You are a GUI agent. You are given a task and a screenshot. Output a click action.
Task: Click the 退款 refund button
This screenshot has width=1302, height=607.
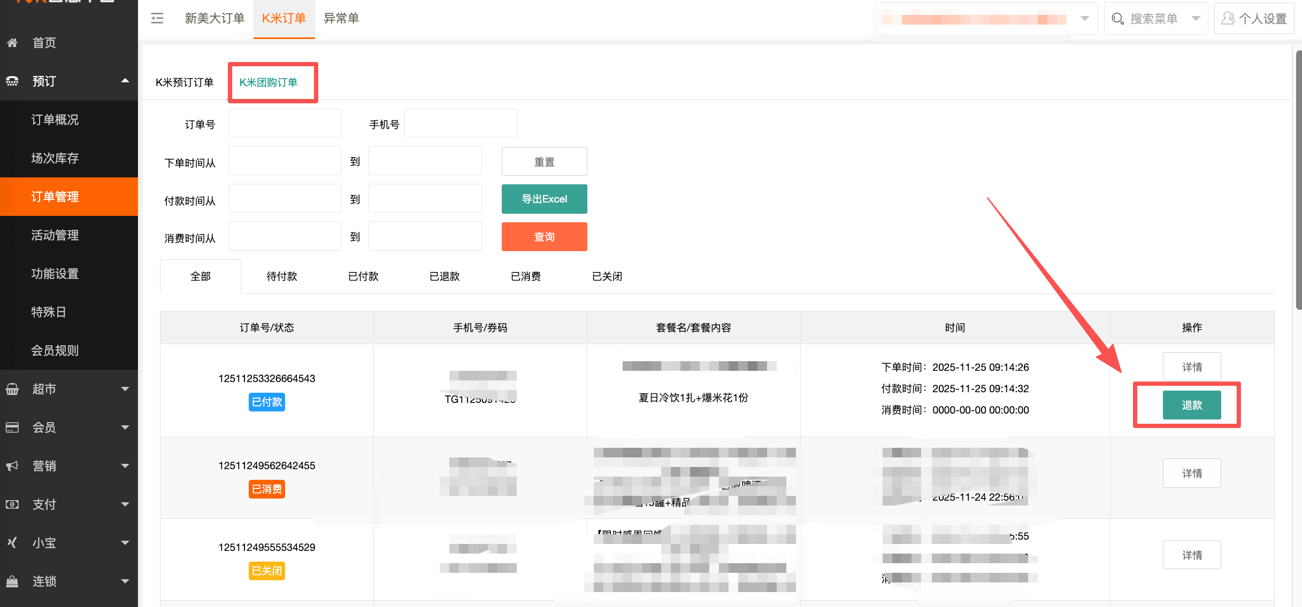[x=1191, y=405]
